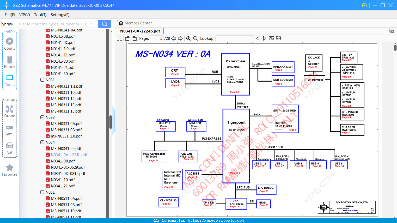Collapse the N051 folder

point(42,192)
